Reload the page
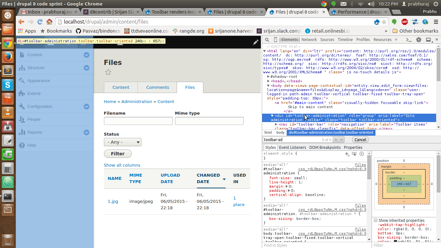 (40, 22)
